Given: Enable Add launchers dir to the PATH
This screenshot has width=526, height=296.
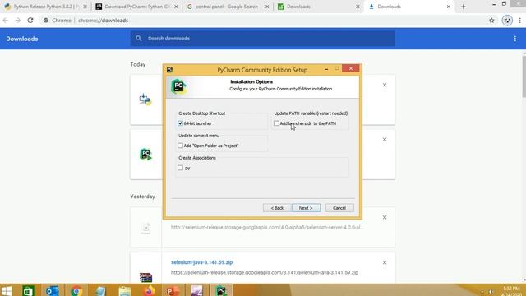Looking at the screenshot, I should [x=276, y=123].
